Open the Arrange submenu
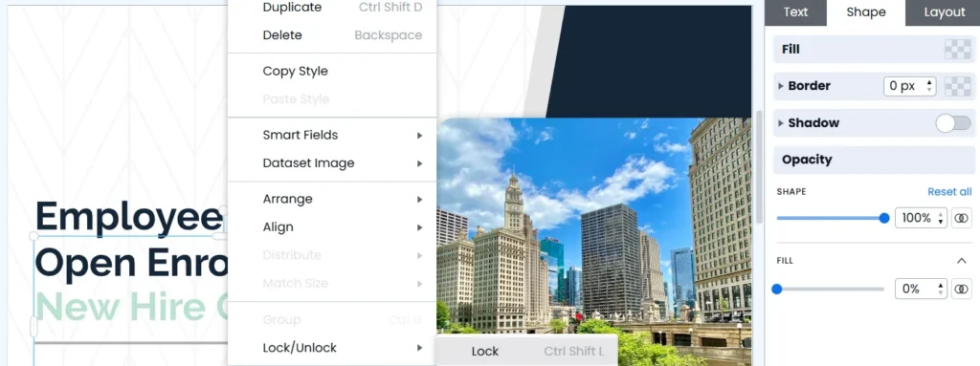Screen dimensions: 980x366 (332, 199)
